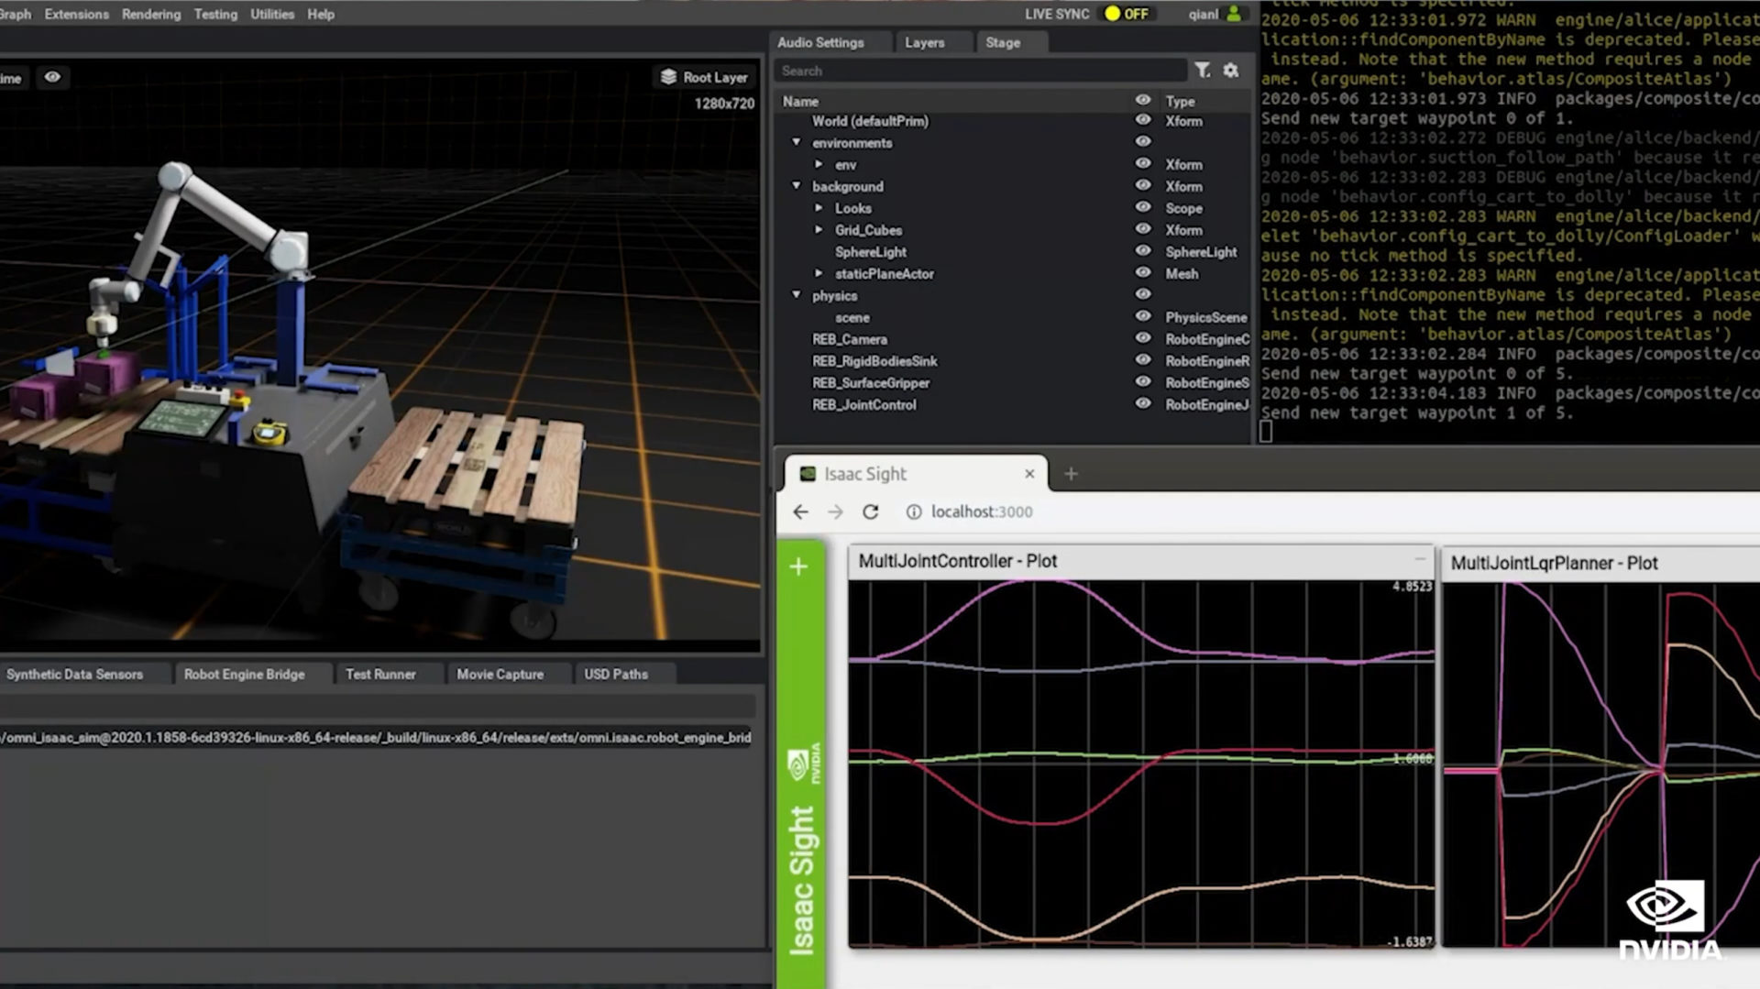Click the Isaac Sight tab favicon
This screenshot has width=1760, height=989.
[x=809, y=474]
